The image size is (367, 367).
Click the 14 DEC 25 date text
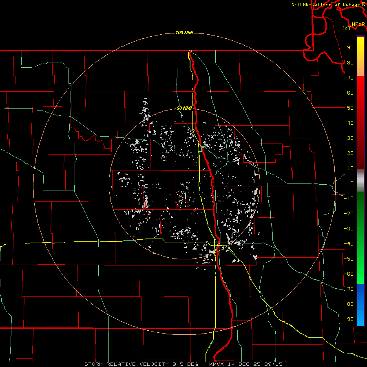[244, 364]
